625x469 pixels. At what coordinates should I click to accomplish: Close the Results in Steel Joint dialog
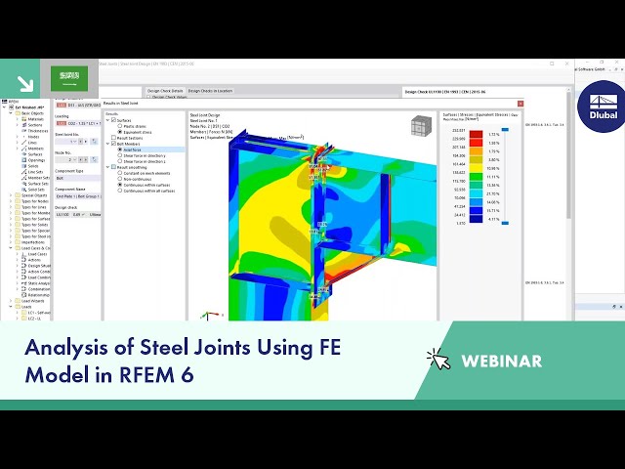pos(521,104)
